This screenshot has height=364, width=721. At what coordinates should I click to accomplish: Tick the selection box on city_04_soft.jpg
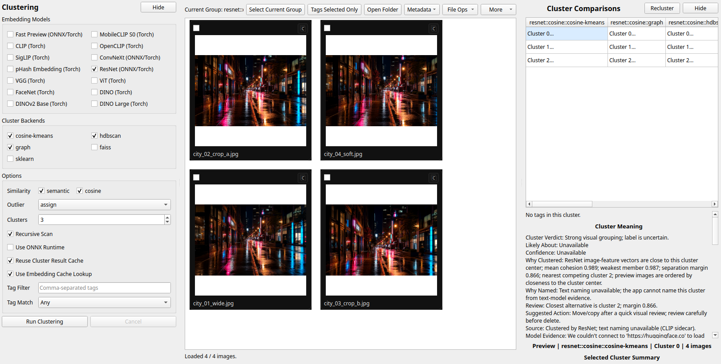327,28
